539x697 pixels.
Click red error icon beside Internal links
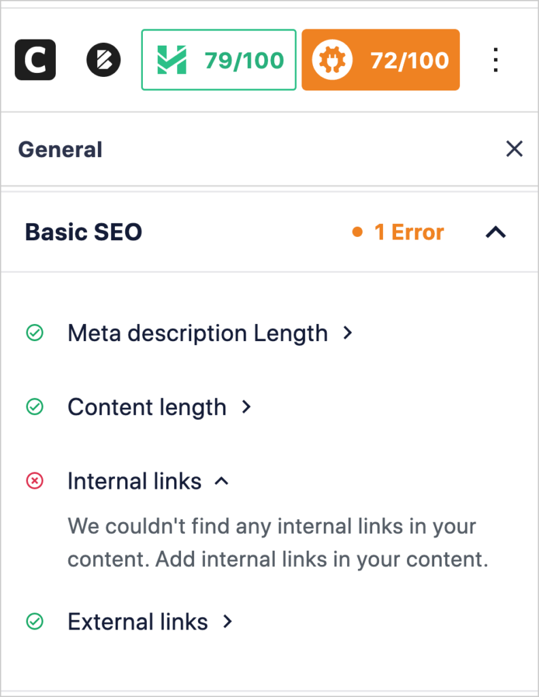point(35,481)
